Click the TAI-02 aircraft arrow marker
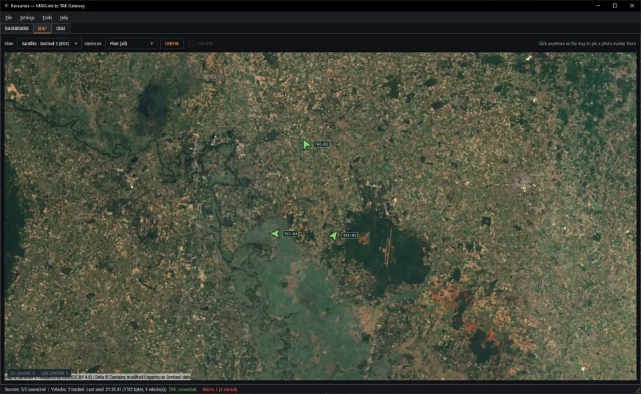 pyautogui.click(x=307, y=144)
